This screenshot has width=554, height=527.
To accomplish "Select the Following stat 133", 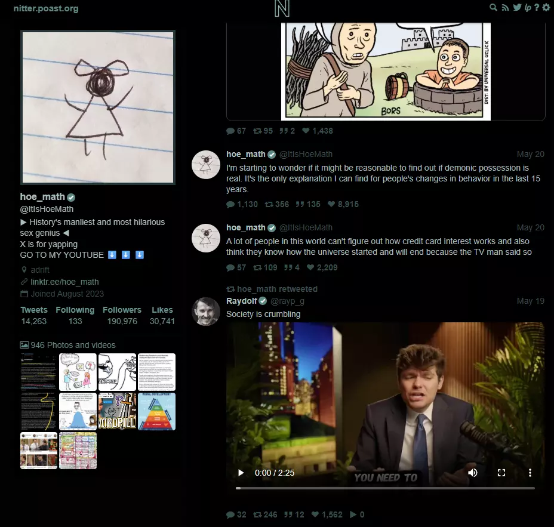I will coord(75,315).
